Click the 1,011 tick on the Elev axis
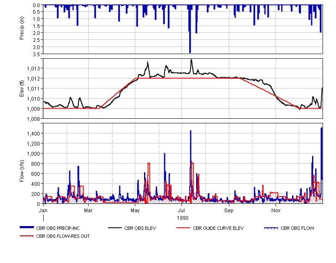The height and width of the screenshot is (263, 336). point(34,89)
